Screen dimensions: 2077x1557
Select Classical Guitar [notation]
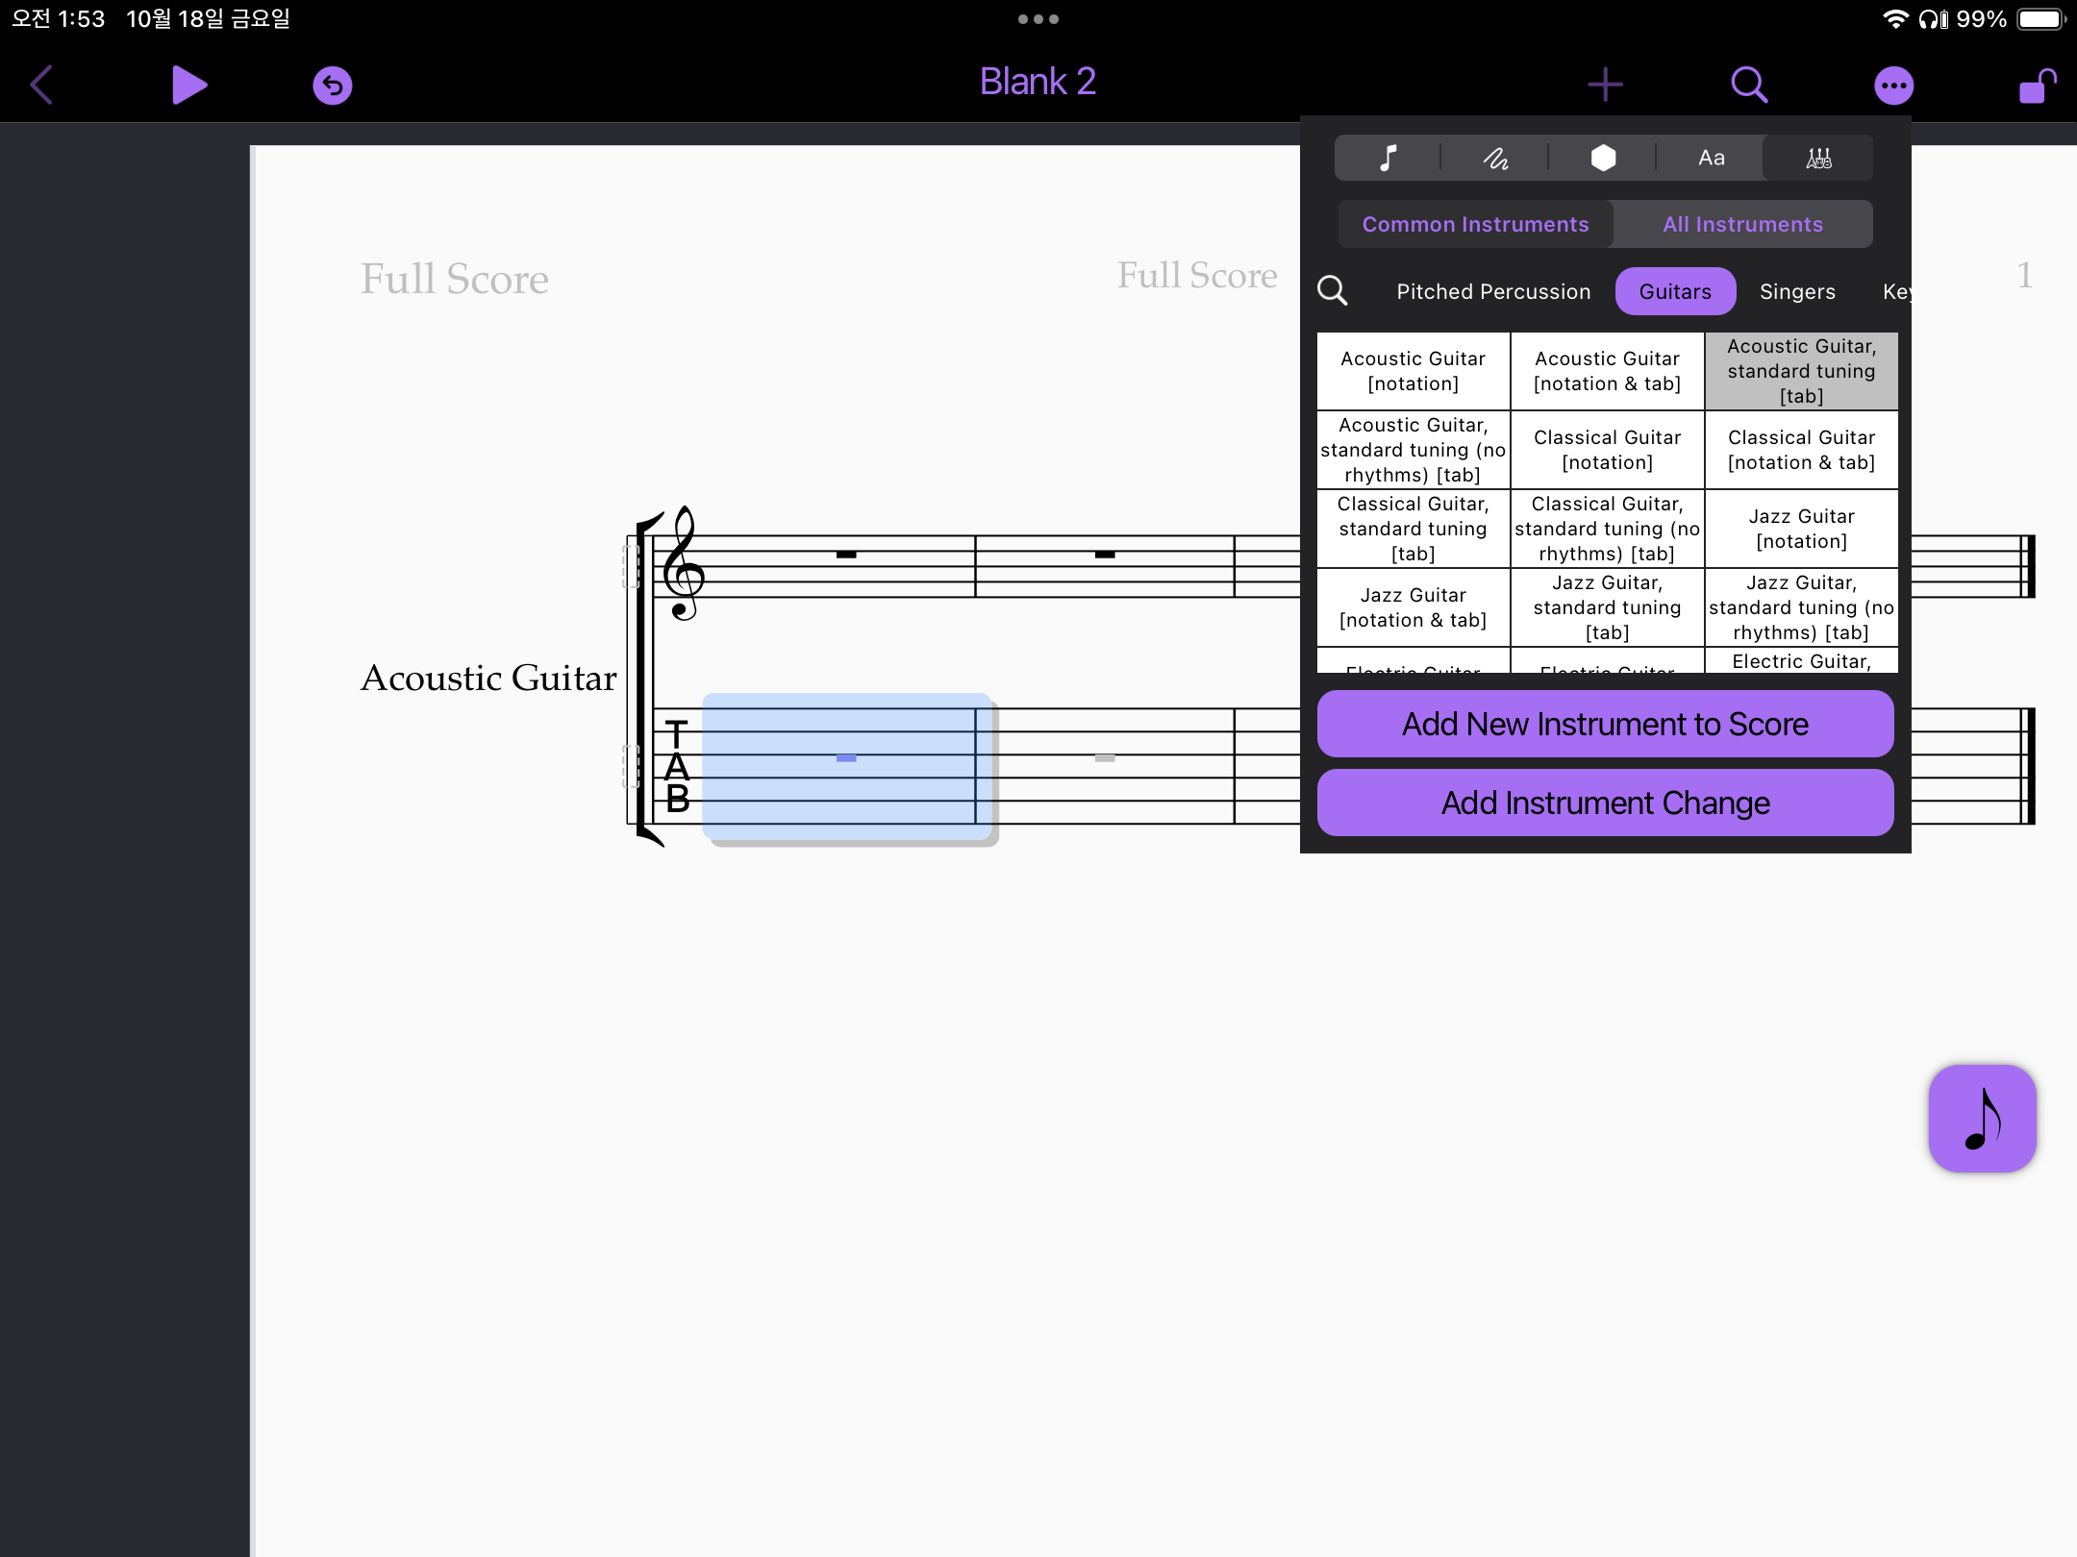click(x=1607, y=450)
